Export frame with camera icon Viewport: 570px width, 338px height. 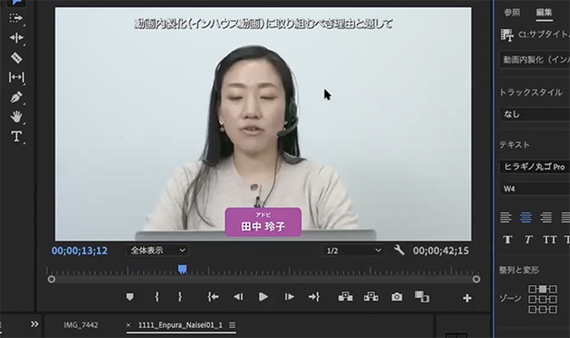pos(397,297)
